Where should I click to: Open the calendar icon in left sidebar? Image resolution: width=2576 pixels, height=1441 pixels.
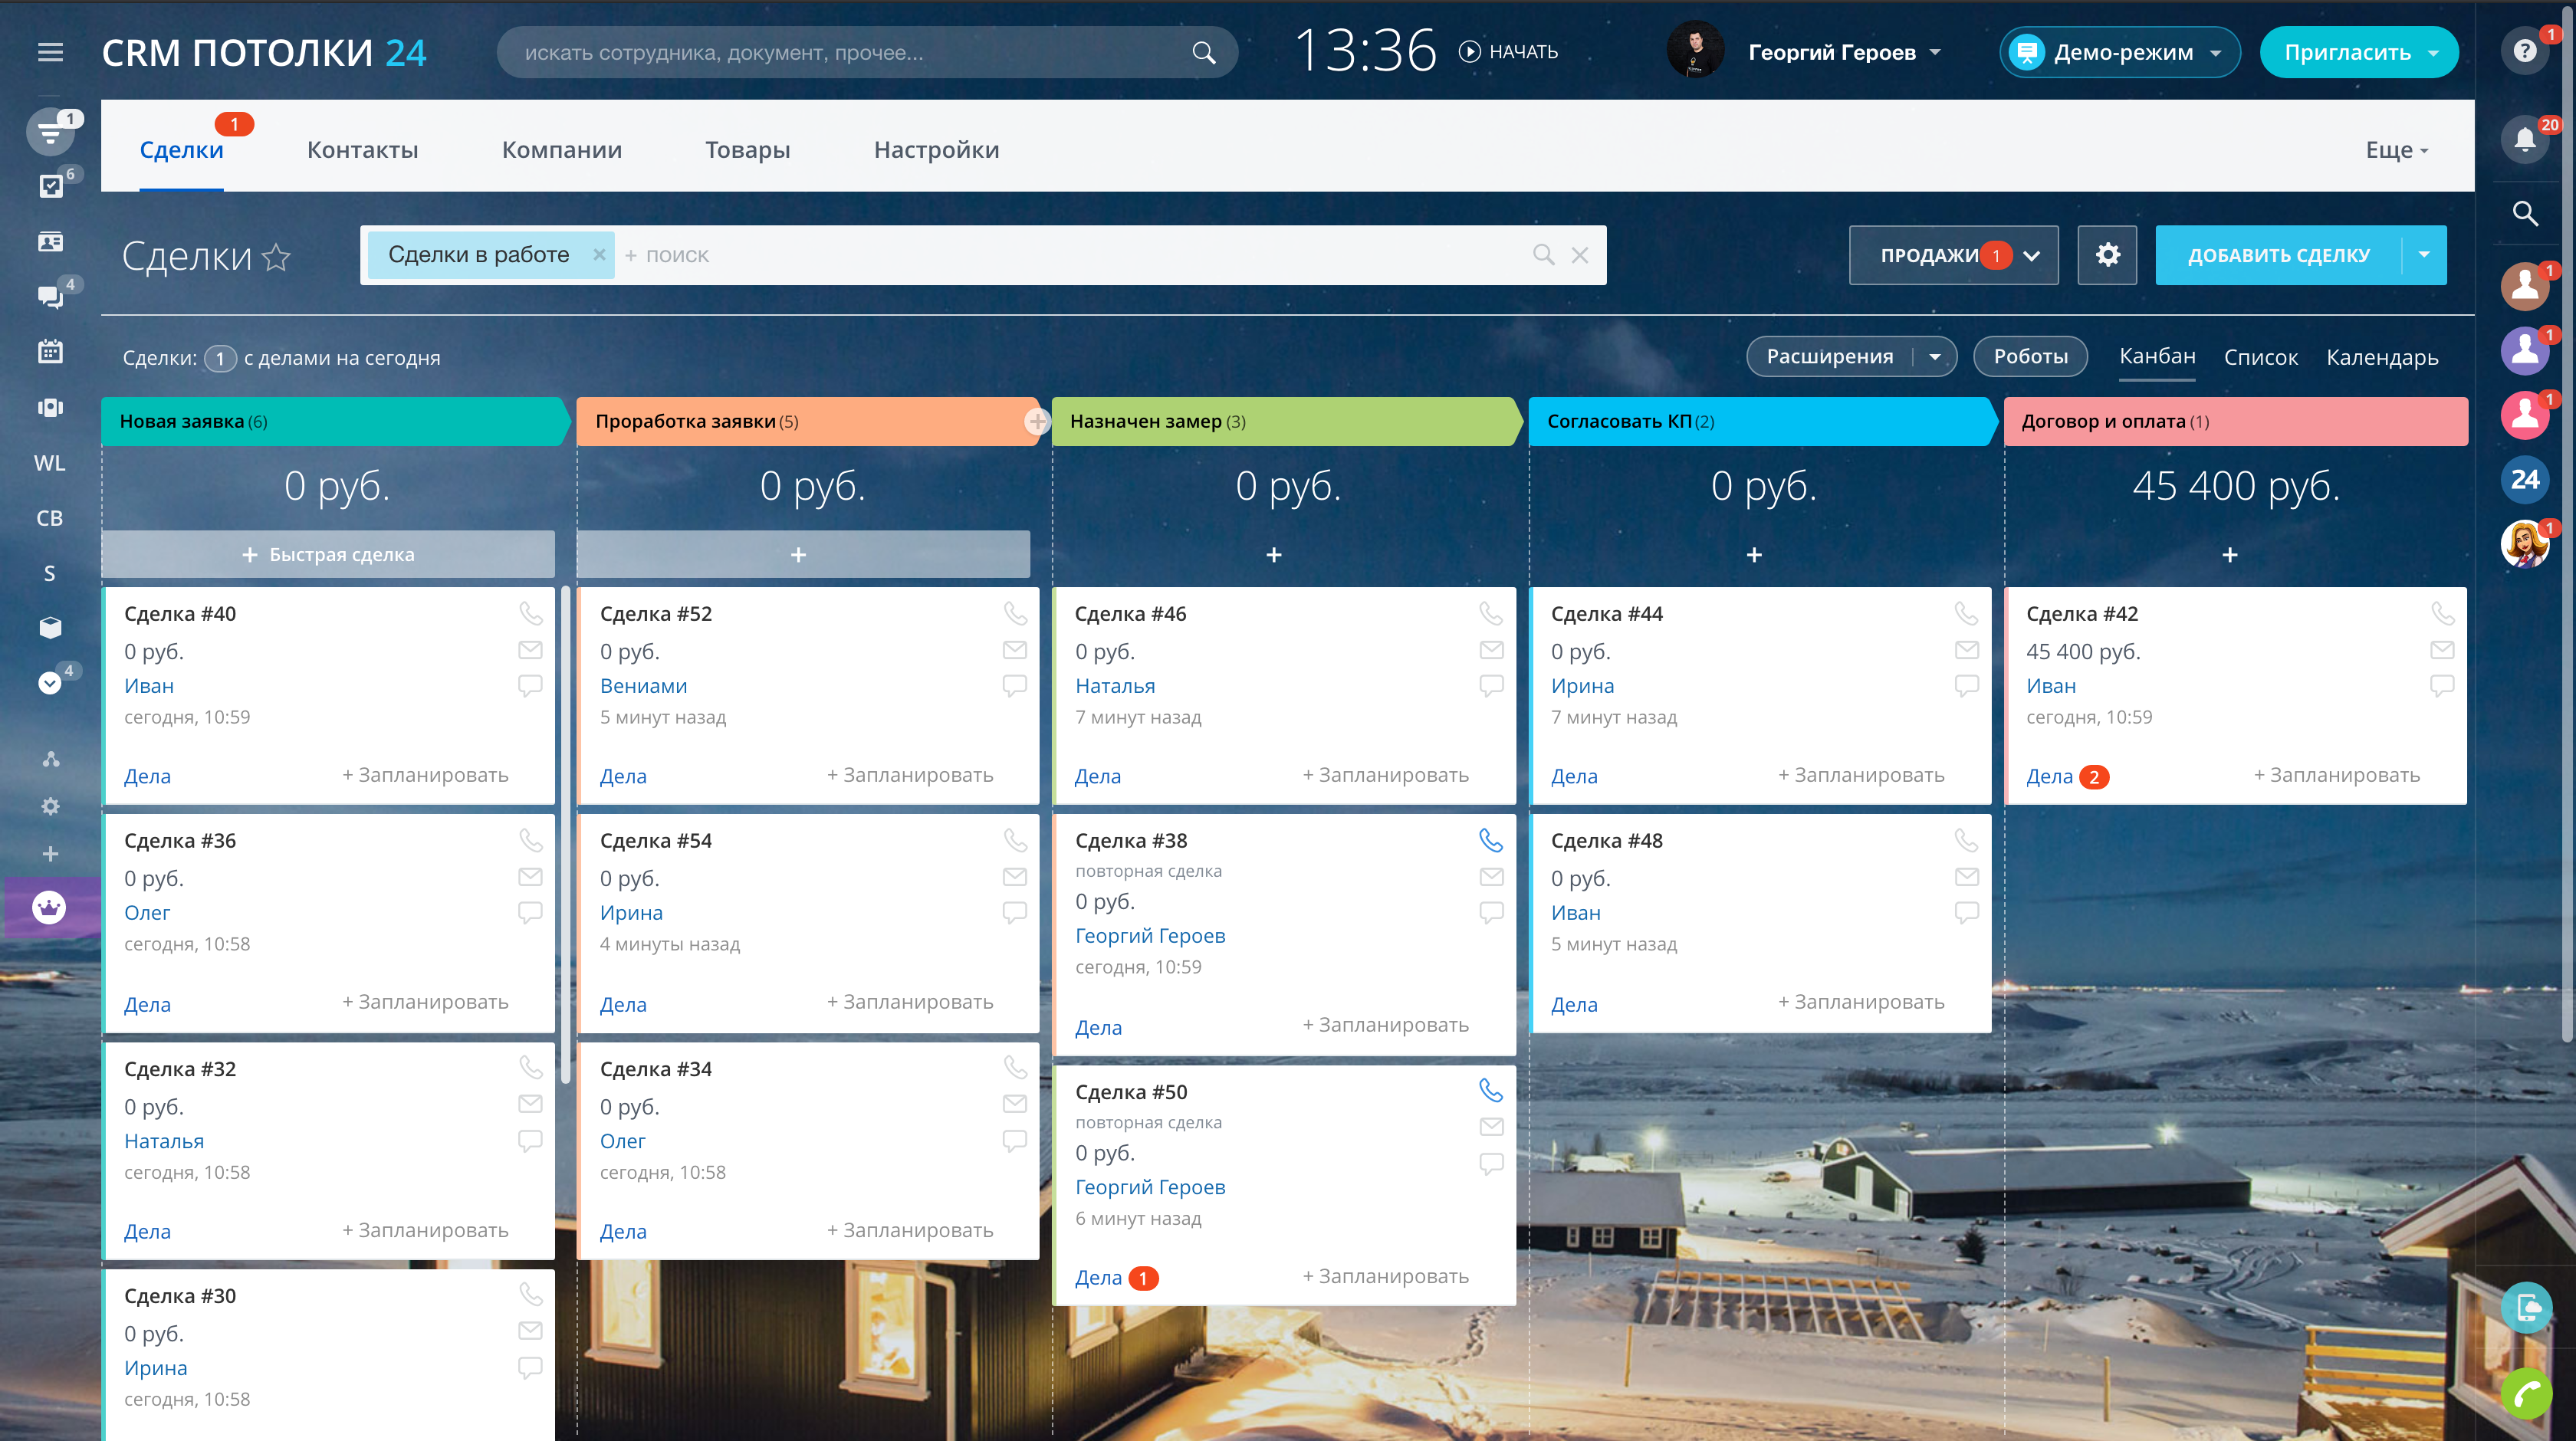pyautogui.click(x=50, y=352)
